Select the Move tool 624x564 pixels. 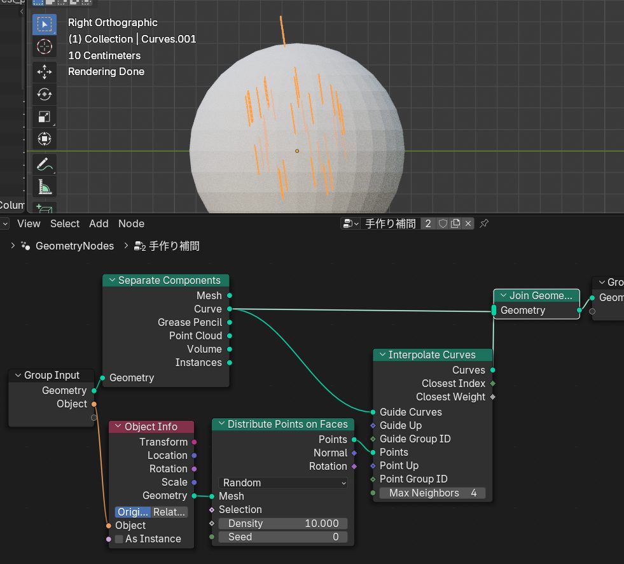coord(44,71)
